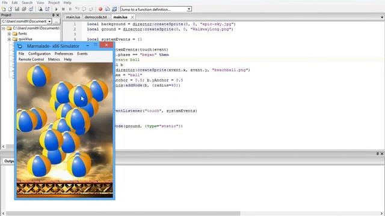
Task: Select the Output tab
Action: point(9,161)
